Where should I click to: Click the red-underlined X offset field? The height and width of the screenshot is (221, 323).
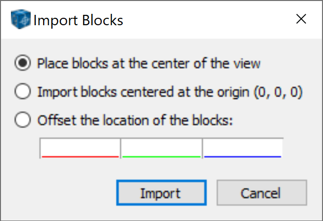[80, 148]
